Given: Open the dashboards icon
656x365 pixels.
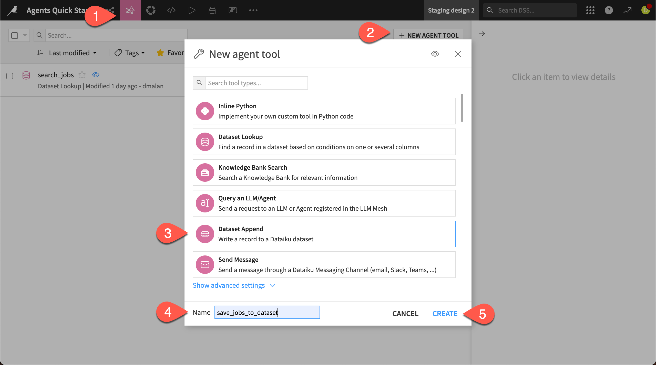Looking at the screenshot, I should [x=233, y=10].
